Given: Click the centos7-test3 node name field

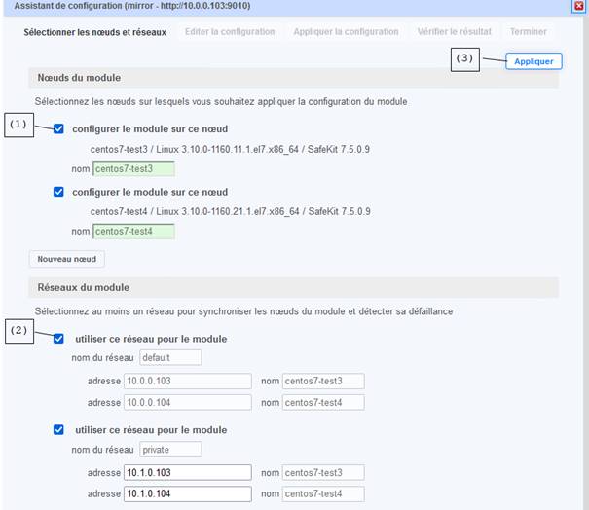Looking at the screenshot, I should [133, 169].
